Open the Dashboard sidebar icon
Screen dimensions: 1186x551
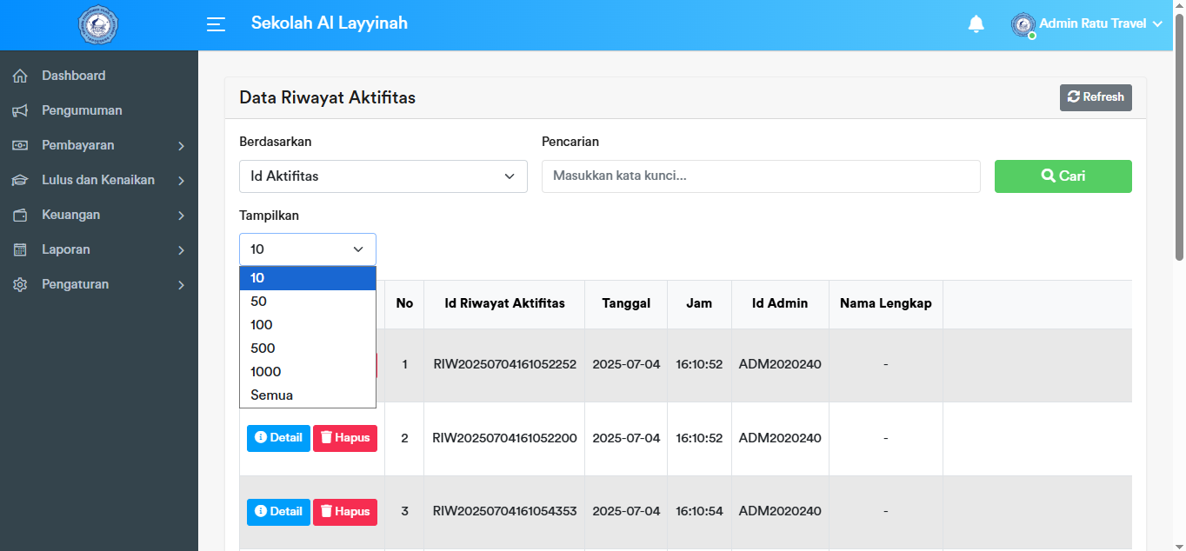tap(20, 76)
